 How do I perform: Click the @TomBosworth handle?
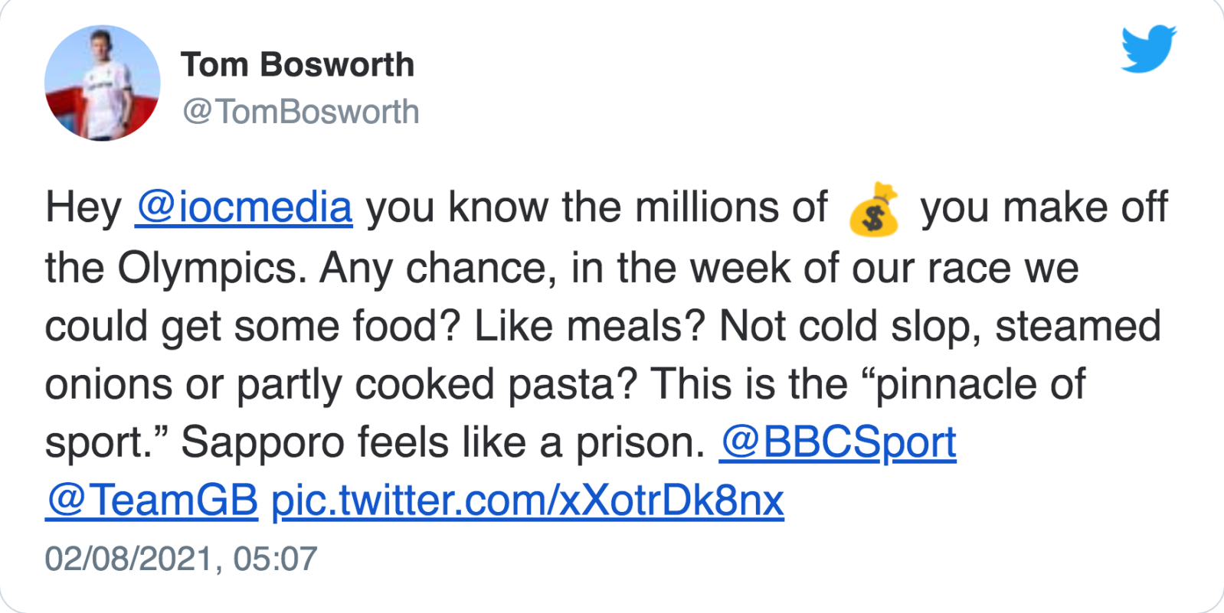click(x=301, y=112)
